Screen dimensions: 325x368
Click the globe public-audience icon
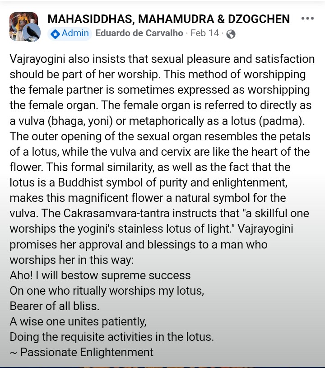231,34
